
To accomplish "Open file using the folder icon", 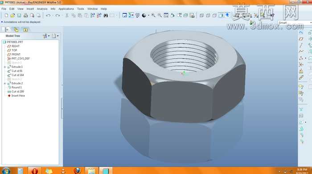I will 12,15.
